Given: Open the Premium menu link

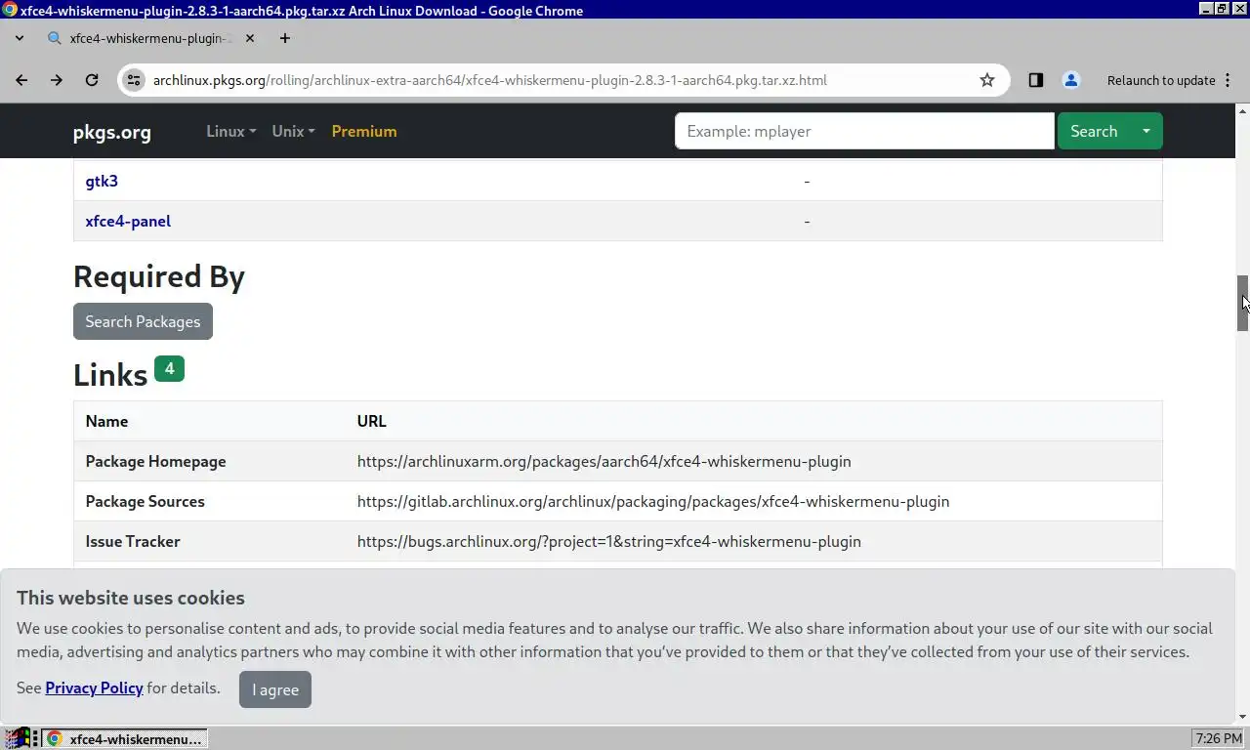Looking at the screenshot, I should (x=364, y=131).
